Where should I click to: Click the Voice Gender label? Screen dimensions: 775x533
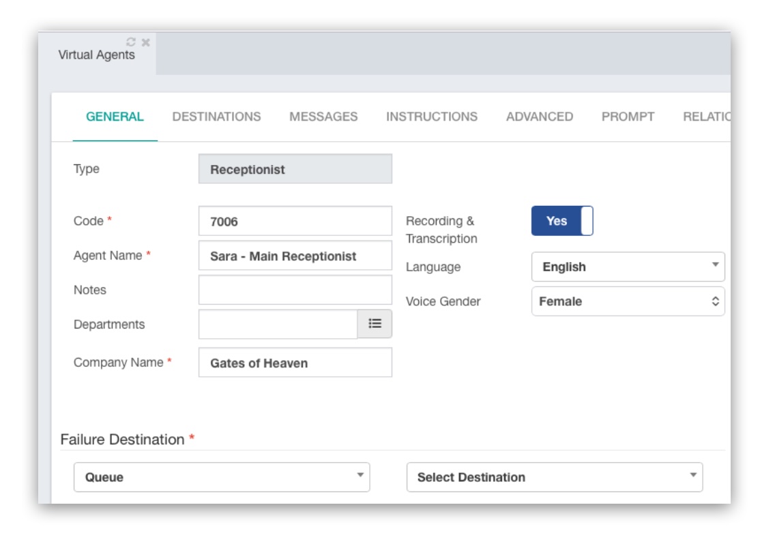[x=443, y=301]
